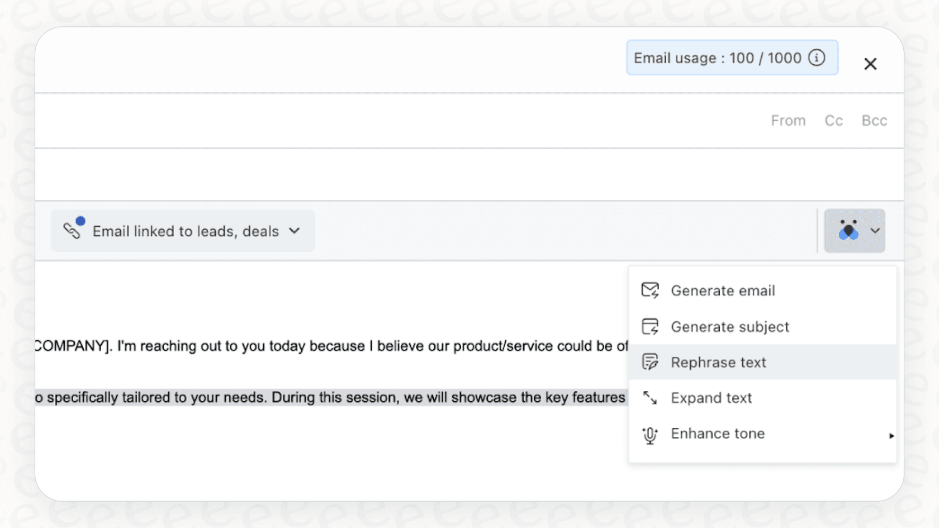Click the From field label

point(788,120)
